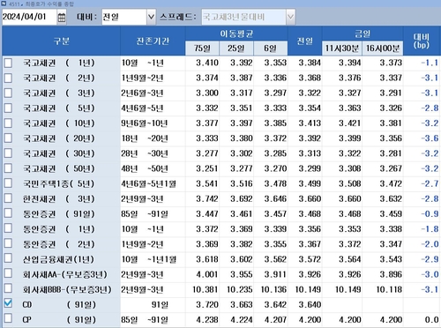Image resolution: width=441 pixels, height=328 pixels.
Task: Click the 10.118 16시00분 value
Action: (x=389, y=289)
